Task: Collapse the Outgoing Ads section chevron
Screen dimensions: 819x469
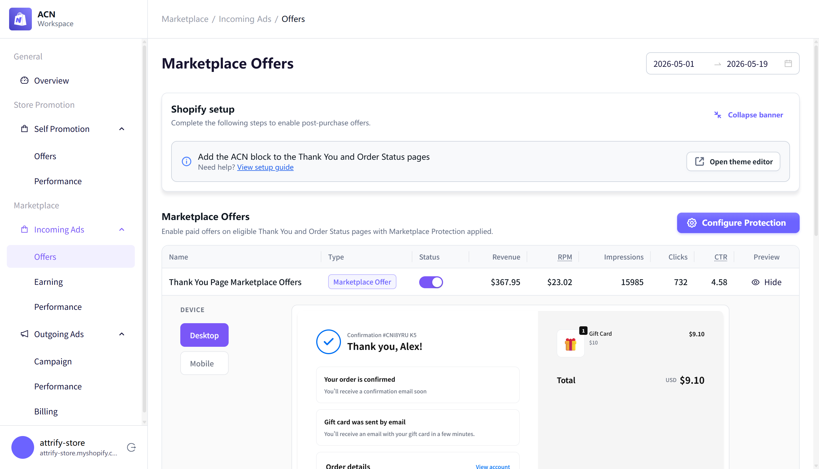Action: coord(122,334)
